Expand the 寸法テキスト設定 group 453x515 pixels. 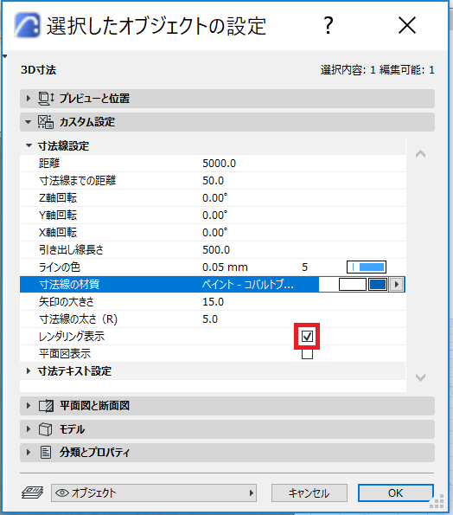[x=29, y=371]
